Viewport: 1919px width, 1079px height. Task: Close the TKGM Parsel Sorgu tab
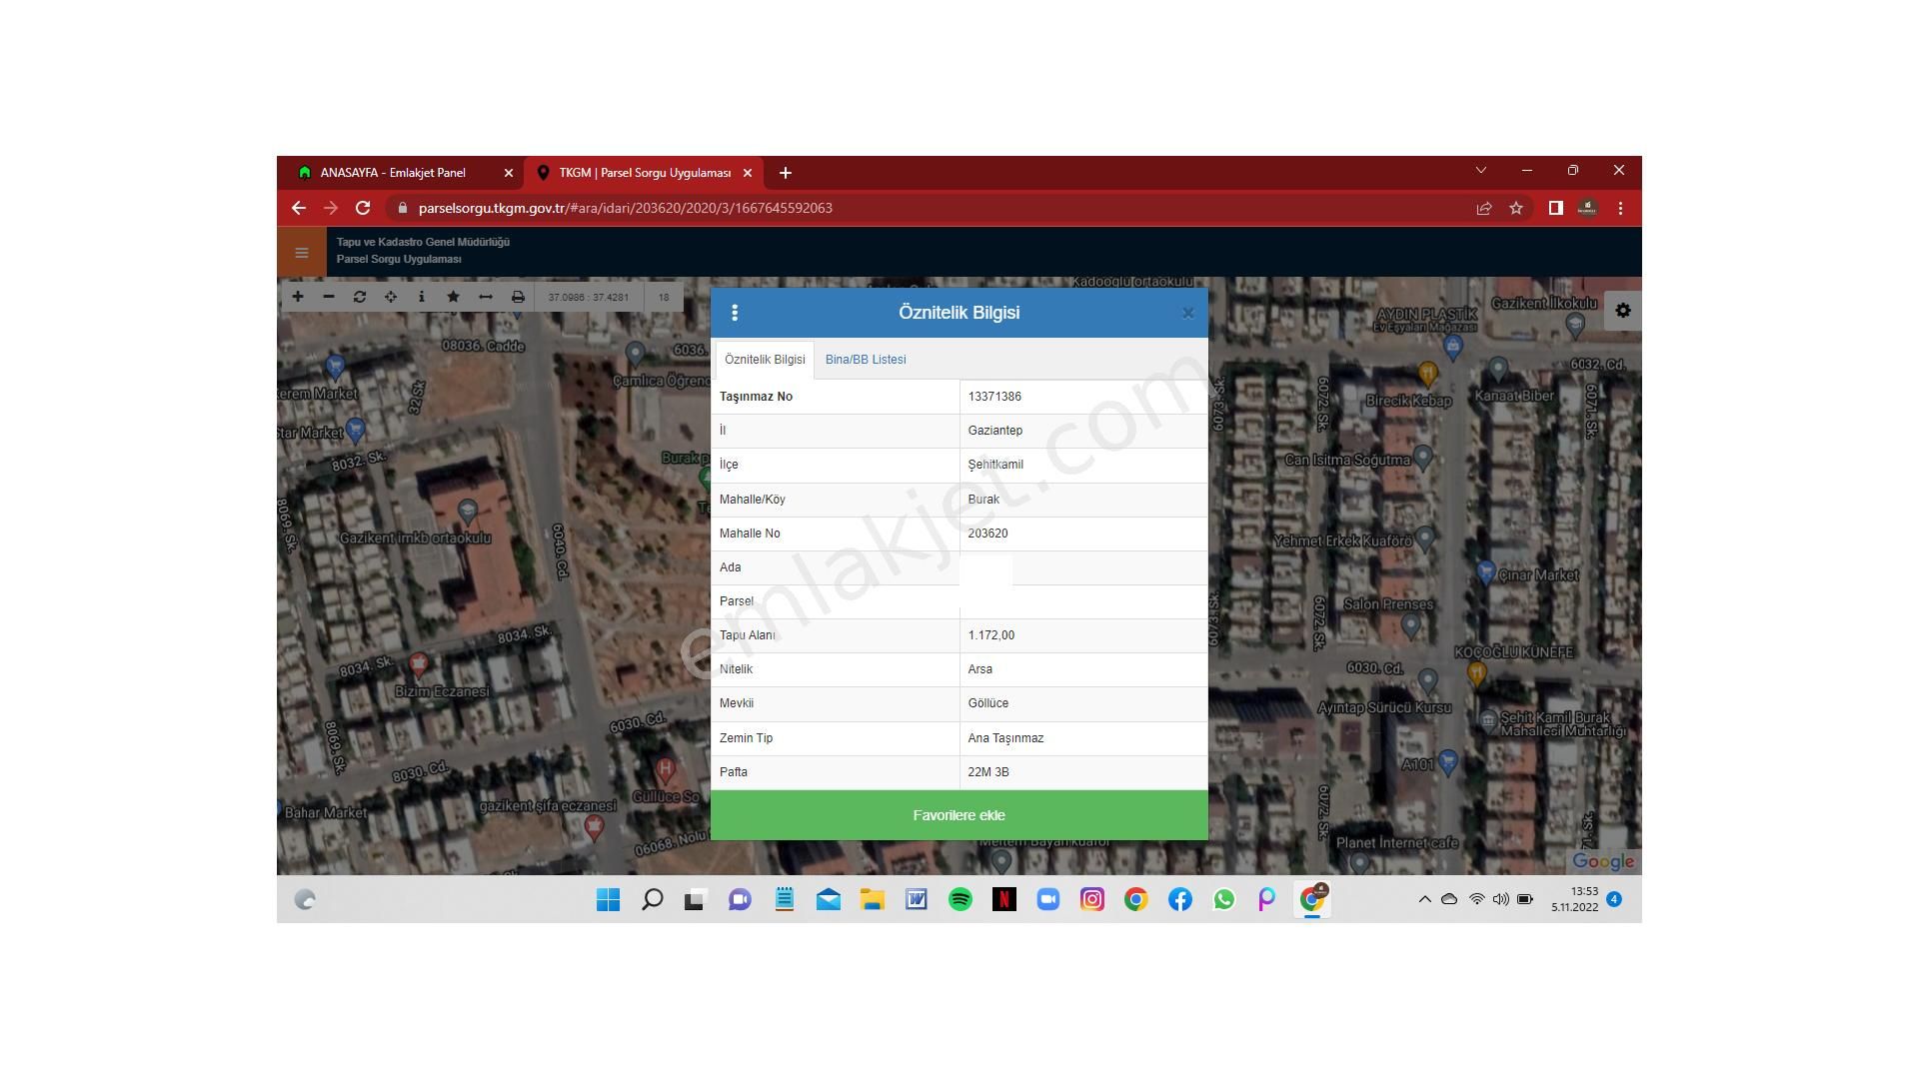tap(747, 173)
